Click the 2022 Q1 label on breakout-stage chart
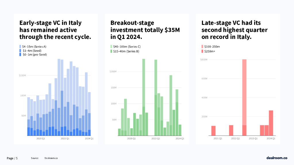Screen dimensions: 294x165 coord(156,139)
